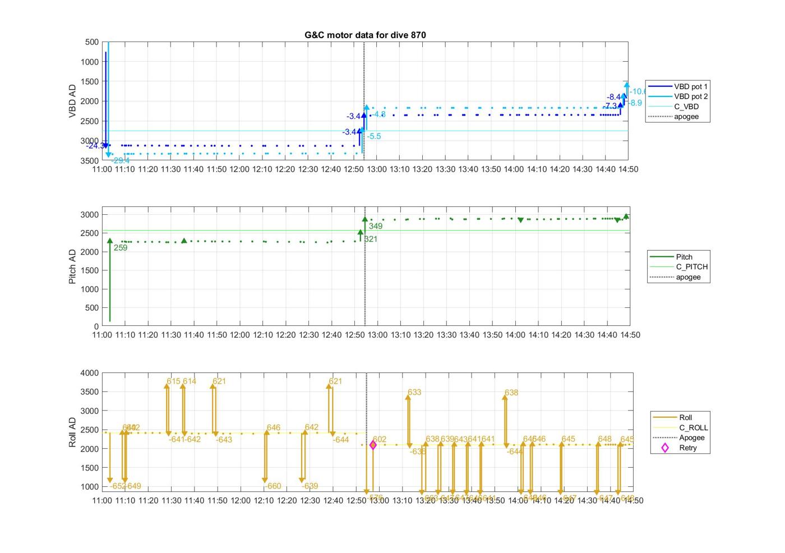Click the "-5.5" data label in VBD plot
Screen dimensions: 785x553
(374, 136)
